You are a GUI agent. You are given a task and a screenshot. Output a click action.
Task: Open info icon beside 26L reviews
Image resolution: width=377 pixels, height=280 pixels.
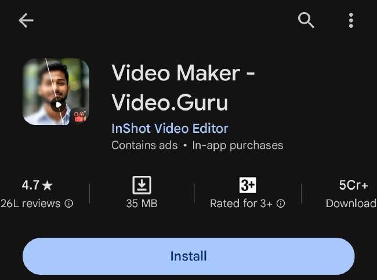pyautogui.click(x=69, y=204)
